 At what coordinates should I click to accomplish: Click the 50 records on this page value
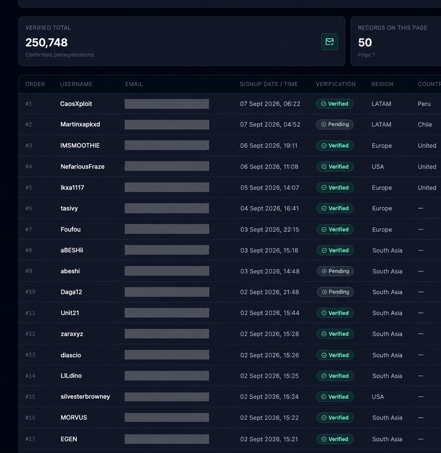[x=365, y=42]
